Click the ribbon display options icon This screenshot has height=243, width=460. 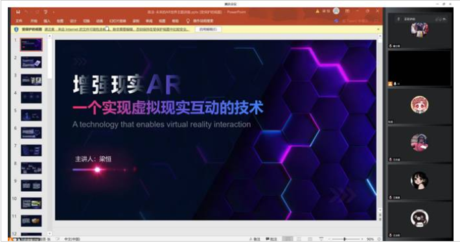347,11
